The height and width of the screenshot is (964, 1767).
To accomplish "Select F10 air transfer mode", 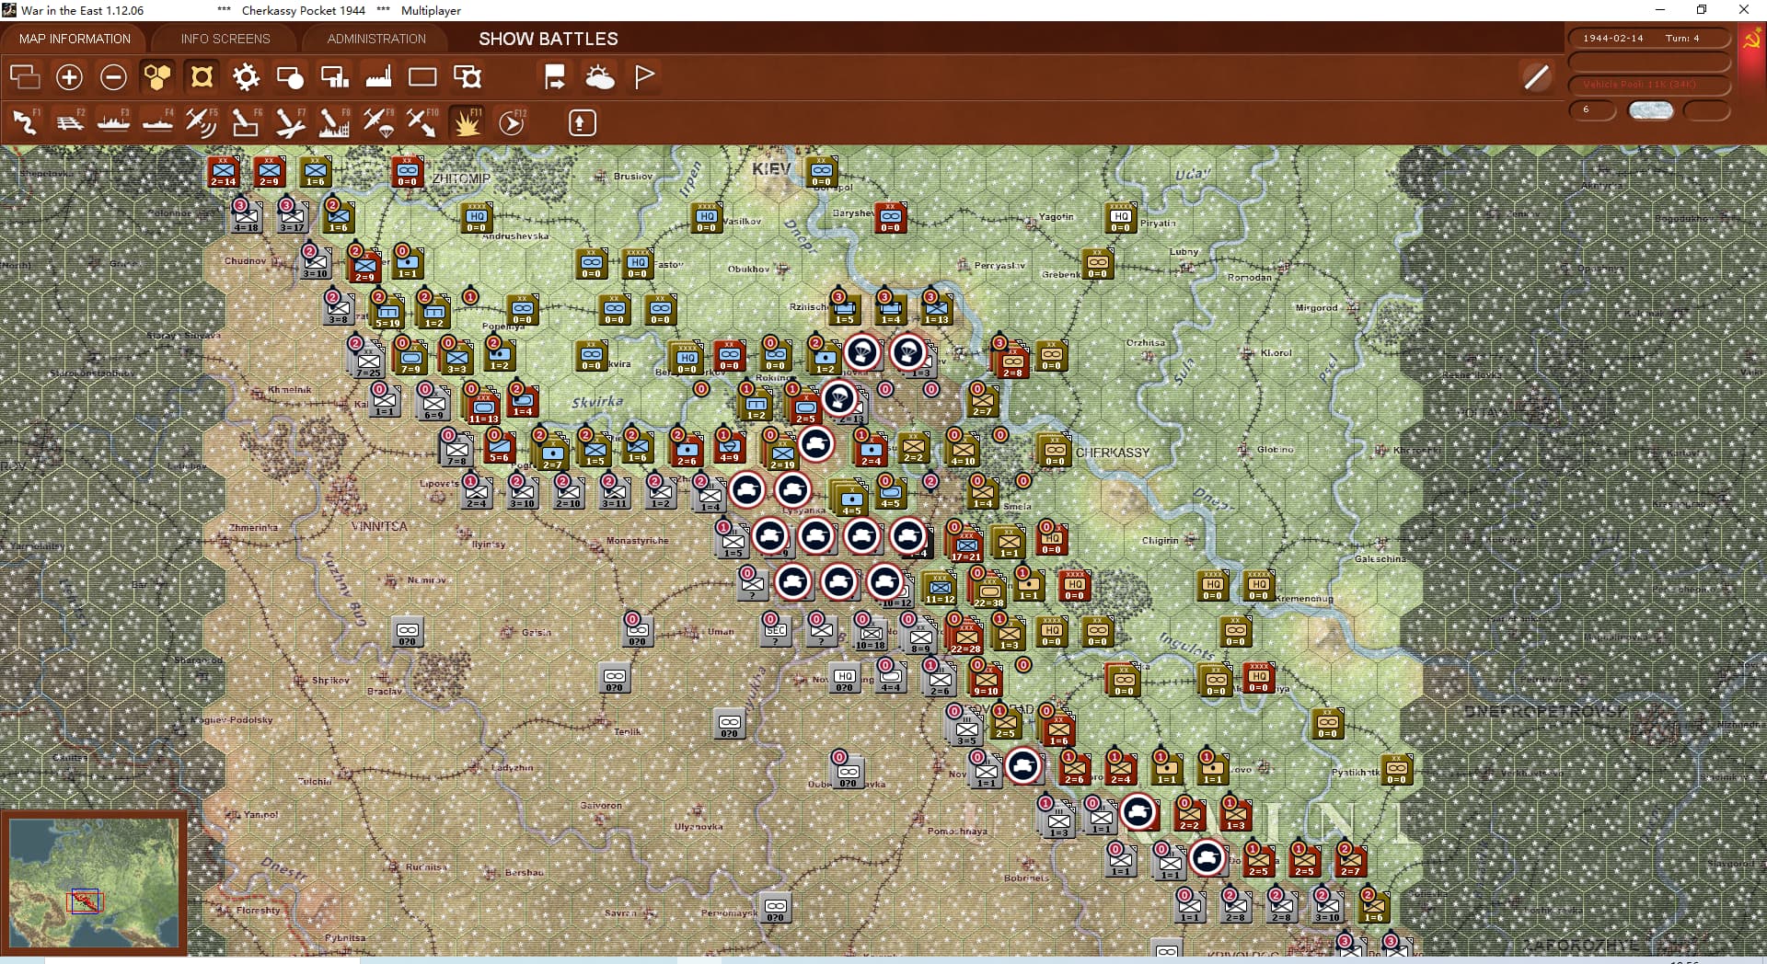I will [422, 122].
